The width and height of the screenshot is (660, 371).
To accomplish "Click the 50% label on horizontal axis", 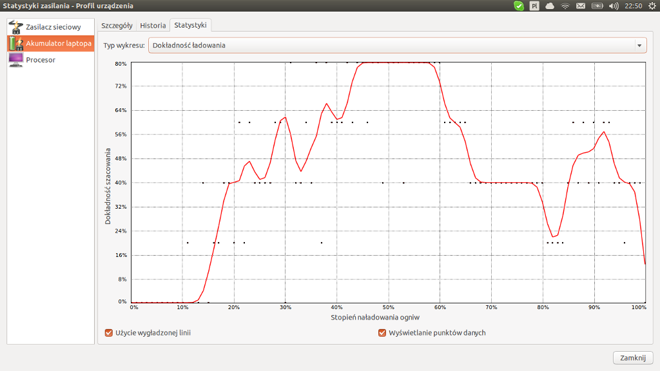I will tap(388, 307).
